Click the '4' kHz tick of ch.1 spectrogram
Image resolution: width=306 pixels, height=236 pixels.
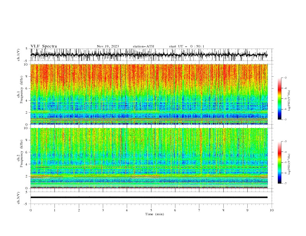point(27,101)
